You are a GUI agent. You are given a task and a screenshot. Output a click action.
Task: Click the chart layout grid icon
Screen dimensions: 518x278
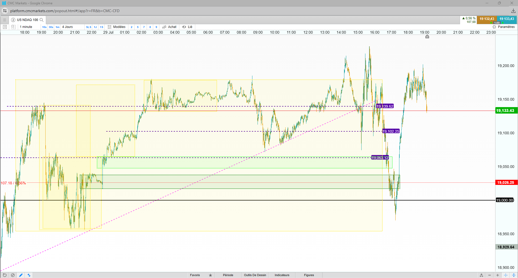tap(13, 27)
